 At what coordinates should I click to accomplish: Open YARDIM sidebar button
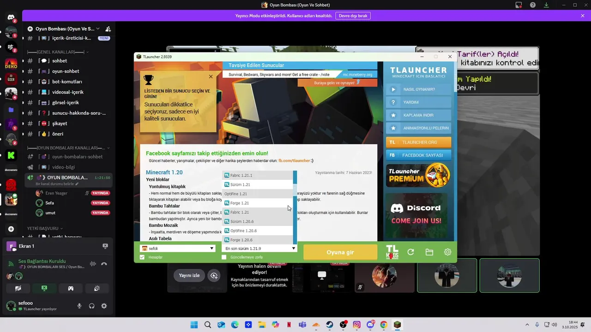(x=419, y=102)
